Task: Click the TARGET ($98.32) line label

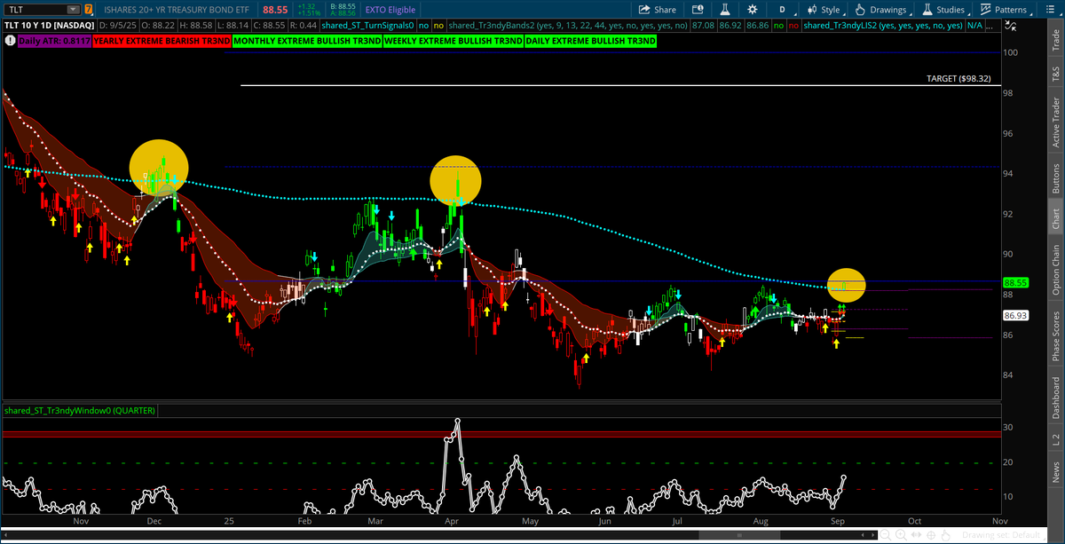Action: pos(957,78)
